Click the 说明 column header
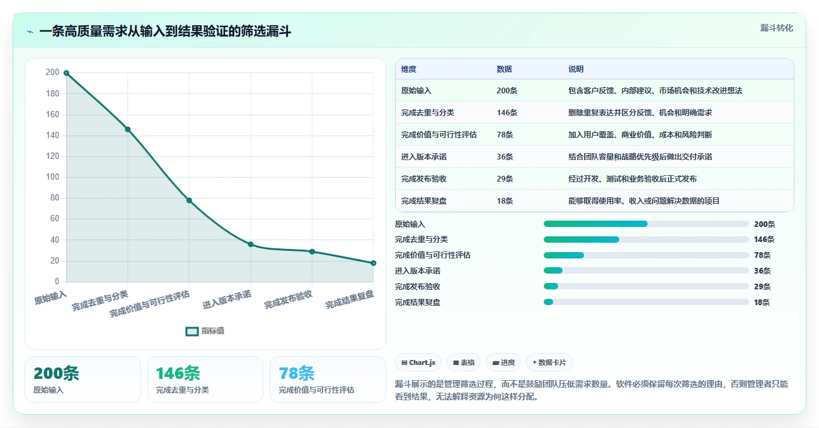The height and width of the screenshot is (428, 819). click(x=679, y=69)
